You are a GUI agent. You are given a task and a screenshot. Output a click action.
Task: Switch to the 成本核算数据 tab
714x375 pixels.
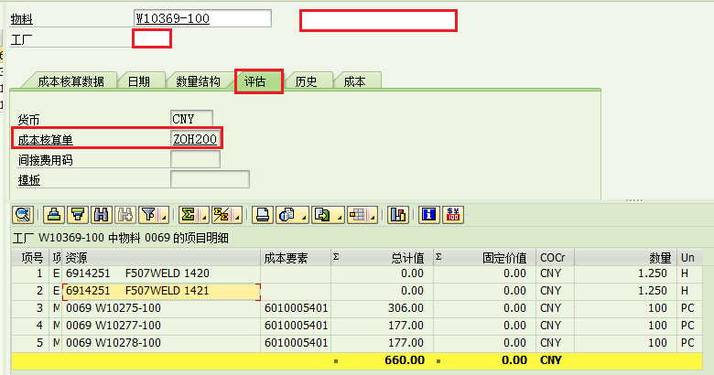click(x=71, y=81)
